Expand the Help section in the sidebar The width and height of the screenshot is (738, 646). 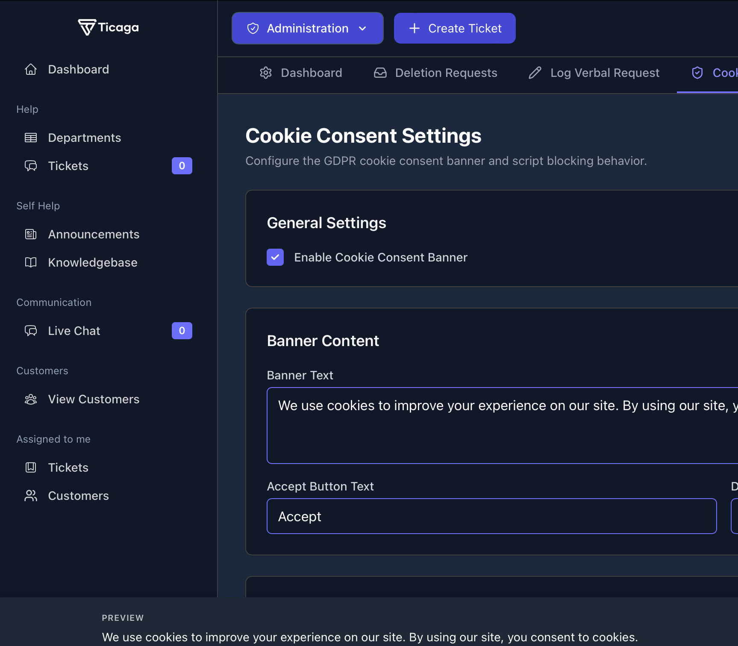[x=27, y=109]
